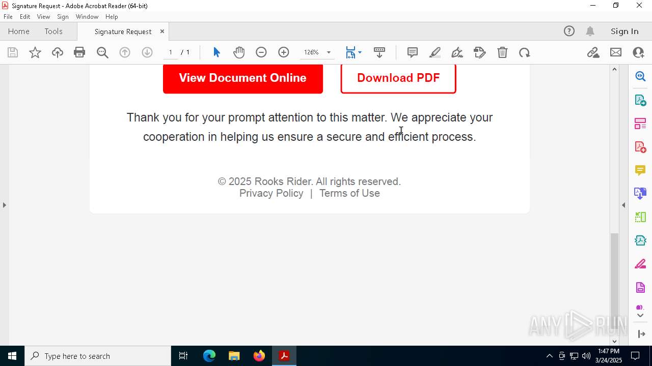Zoom out with the minus icon
The height and width of the screenshot is (366, 652).
(261, 52)
